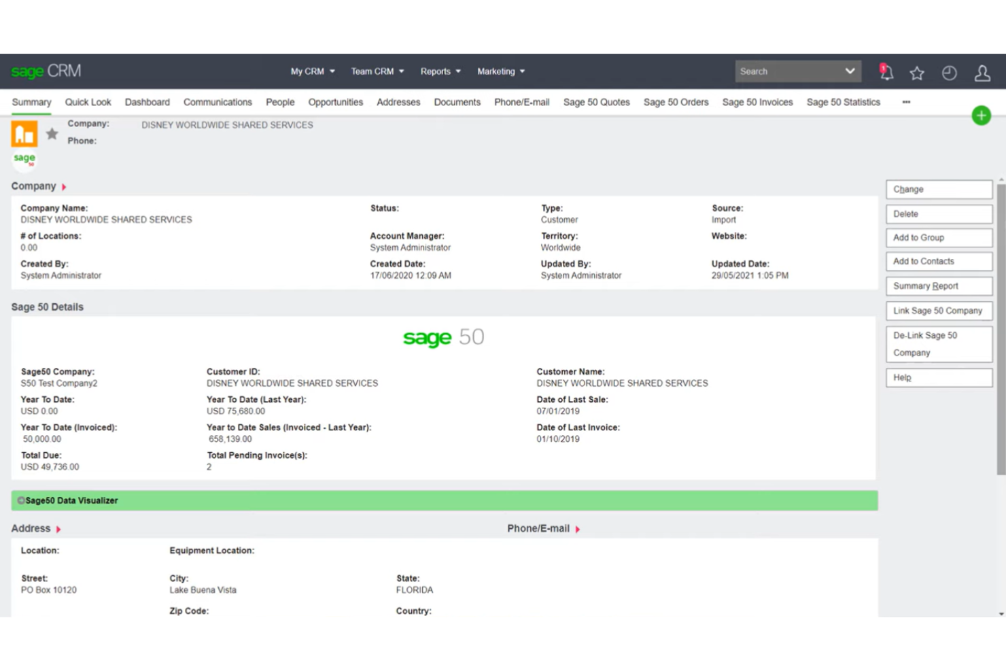Open the Team CRM dropdown menu
This screenshot has height=671, width=1006.
tap(377, 71)
